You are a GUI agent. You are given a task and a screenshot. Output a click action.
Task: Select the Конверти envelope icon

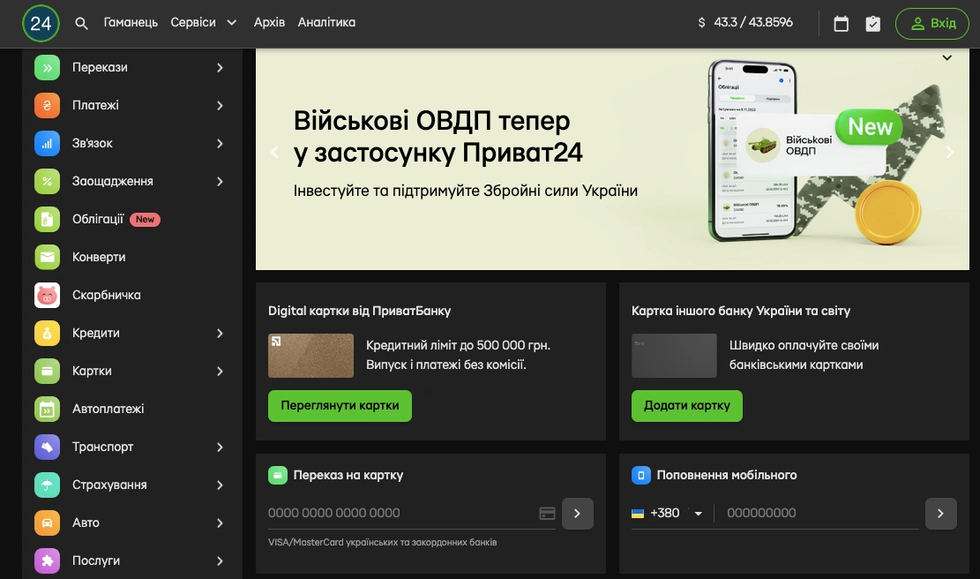coord(47,257)
